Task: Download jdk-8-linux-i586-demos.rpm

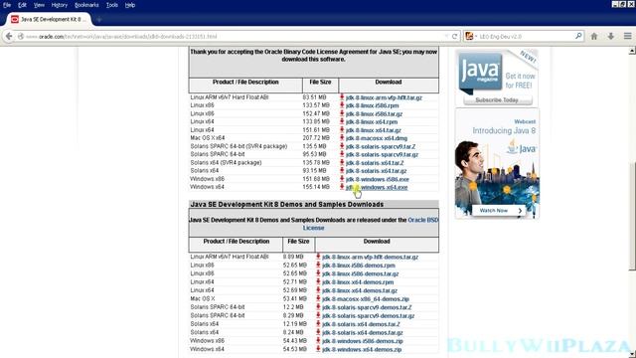Action: tap(359, 266)
